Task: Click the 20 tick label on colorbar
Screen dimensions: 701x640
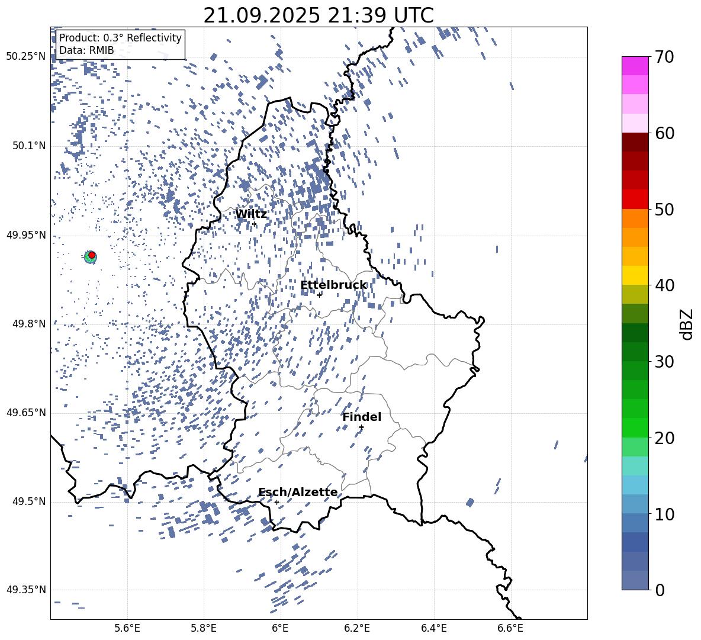Action: point(664,438)
